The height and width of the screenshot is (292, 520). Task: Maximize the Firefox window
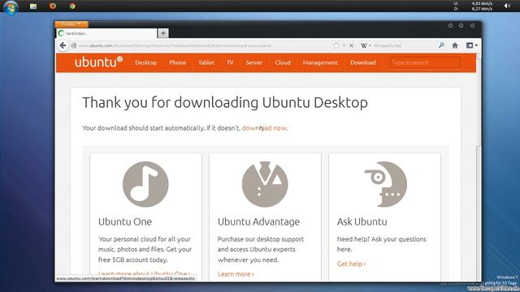click(x=461, y=25)
